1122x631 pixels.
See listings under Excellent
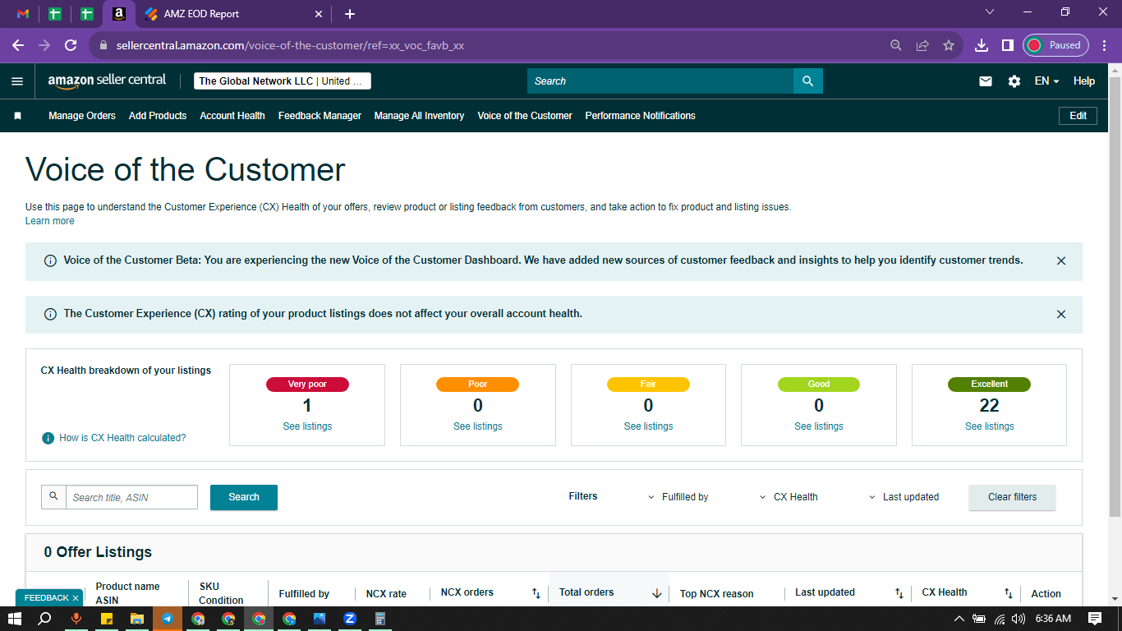[990, 426]
